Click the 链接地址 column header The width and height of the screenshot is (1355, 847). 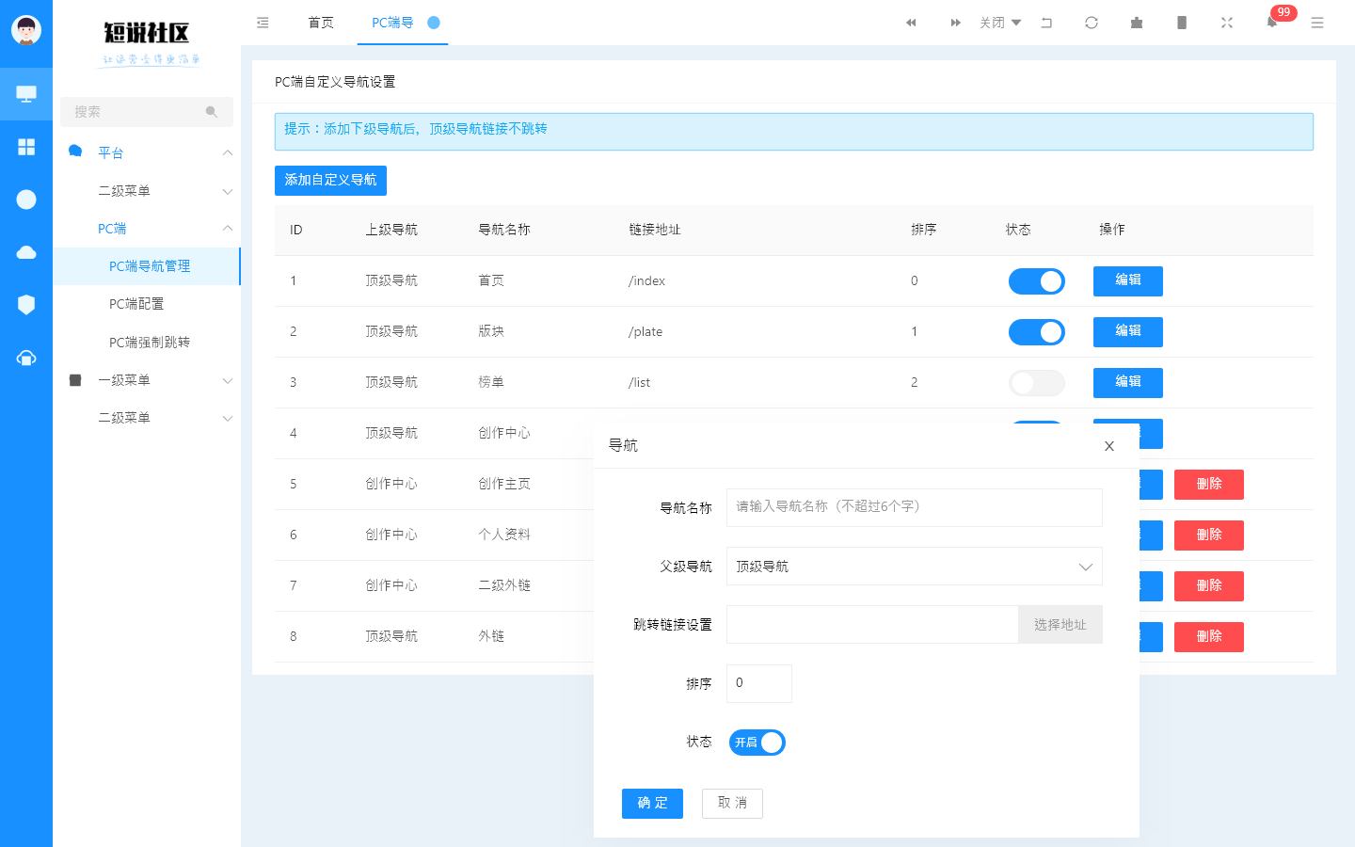[x=655, y=230]
